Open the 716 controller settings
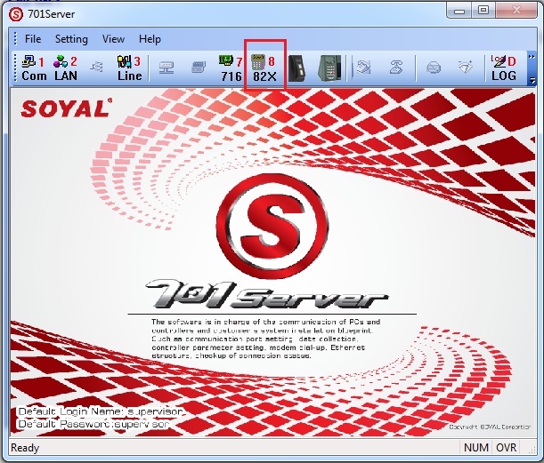 pos(231,68)
